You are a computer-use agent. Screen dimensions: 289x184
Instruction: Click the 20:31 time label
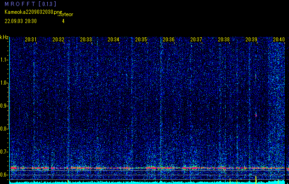31,39
